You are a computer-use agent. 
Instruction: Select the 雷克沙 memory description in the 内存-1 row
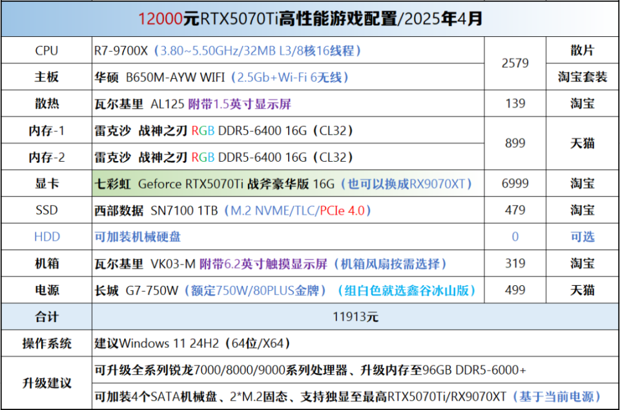[288, 130]
